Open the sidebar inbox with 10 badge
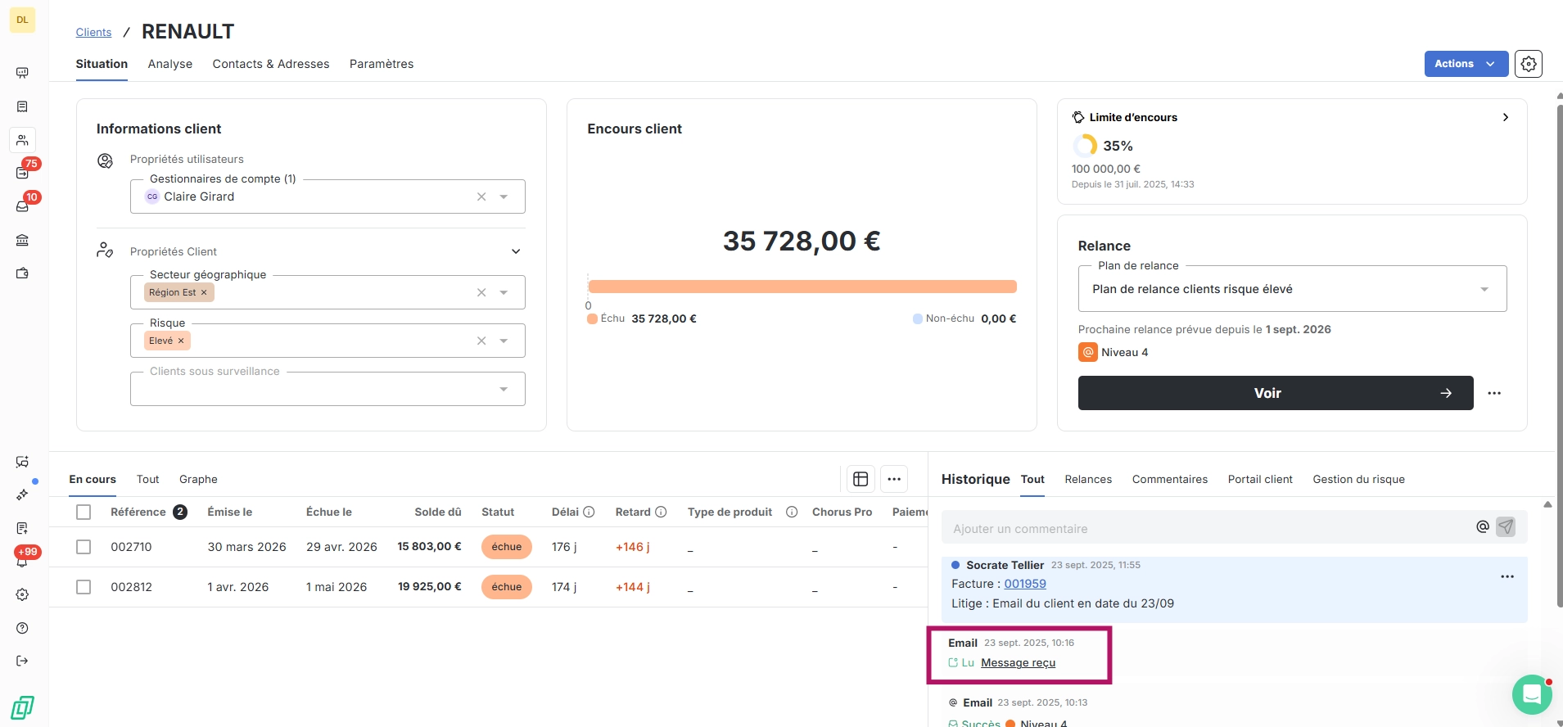 click(22, 206)
